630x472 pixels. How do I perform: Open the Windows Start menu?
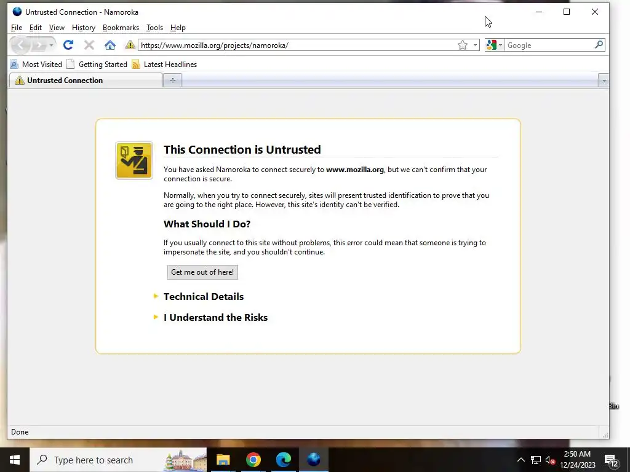point(15,460)
